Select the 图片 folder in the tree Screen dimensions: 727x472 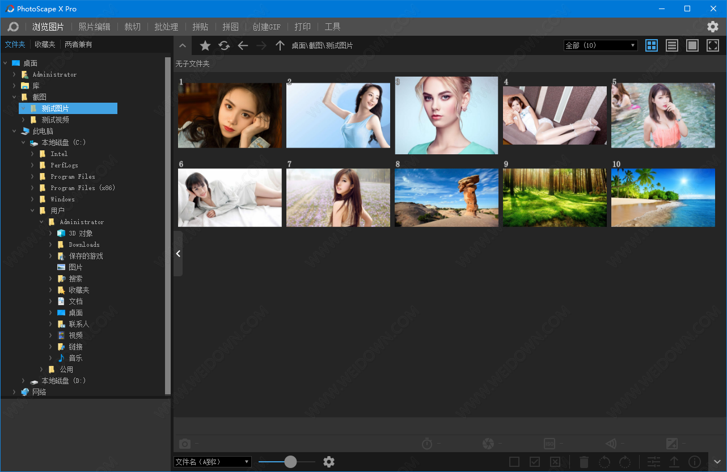tap(75, 267)
